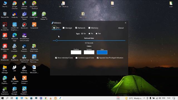Open the VLC media player shortcut
Viewport: 178px width, 100px height.
(14, 80)
